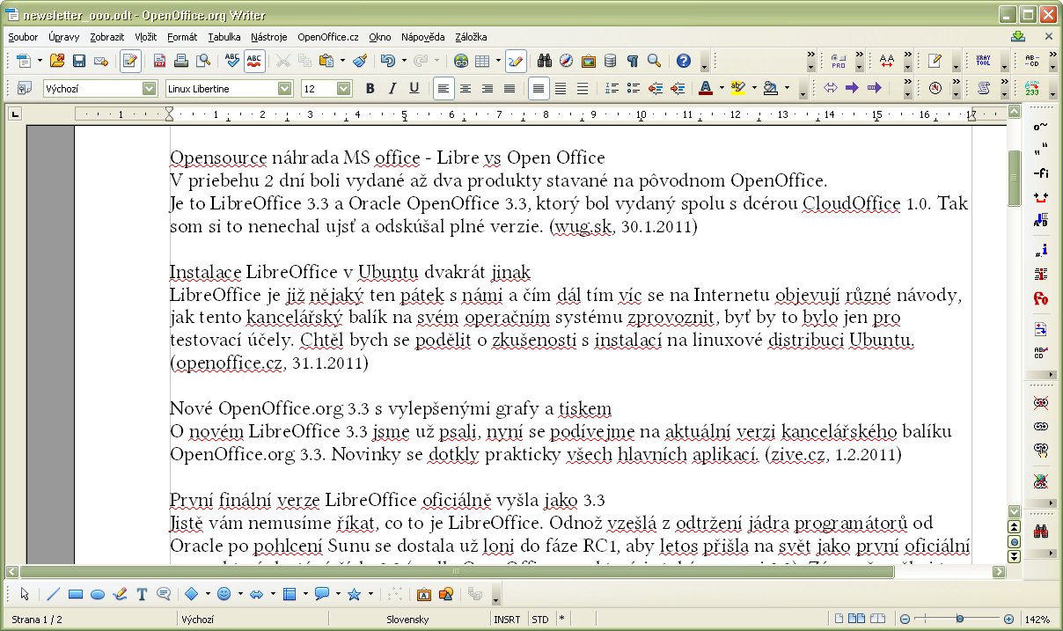Export directly as PDF icon
This screenshot has width=1063, height=631.
(160, 61)
